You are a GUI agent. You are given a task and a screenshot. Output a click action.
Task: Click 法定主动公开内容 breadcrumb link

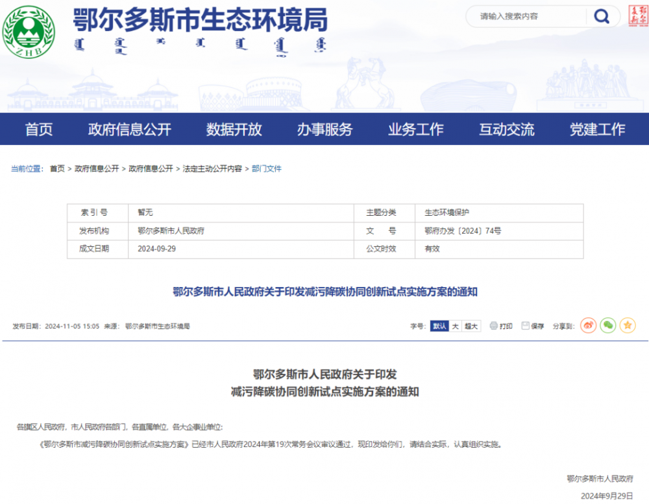212,168
